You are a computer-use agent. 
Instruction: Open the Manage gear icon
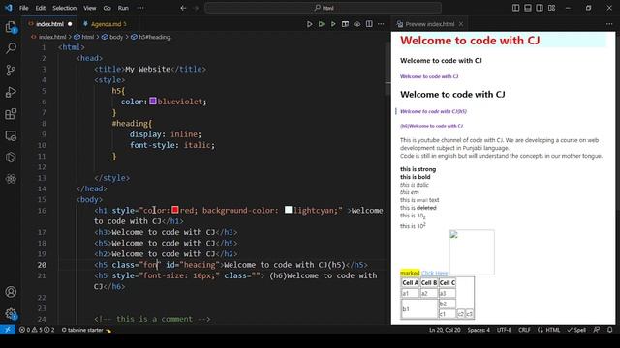pyautogui.click(x=11, y=313)
